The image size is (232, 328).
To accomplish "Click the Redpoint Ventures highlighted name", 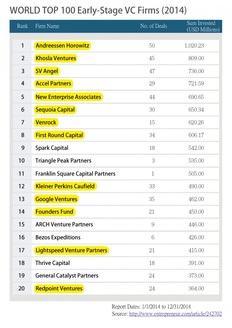I will (x=59, y=288).
